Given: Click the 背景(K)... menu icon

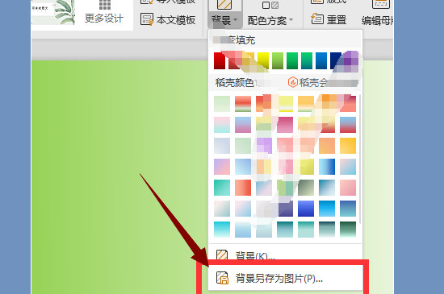Looking at the screenshot, I should coord(222,255).
